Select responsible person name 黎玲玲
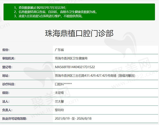The width and height of the screenshot is (159, 125). (x=59, y=110)
